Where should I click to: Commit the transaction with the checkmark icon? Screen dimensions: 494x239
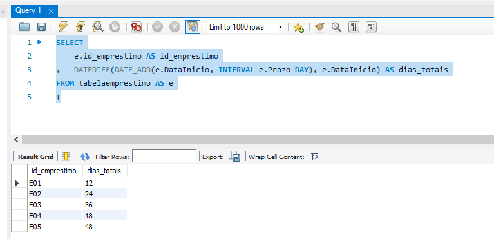coord(158,27)
